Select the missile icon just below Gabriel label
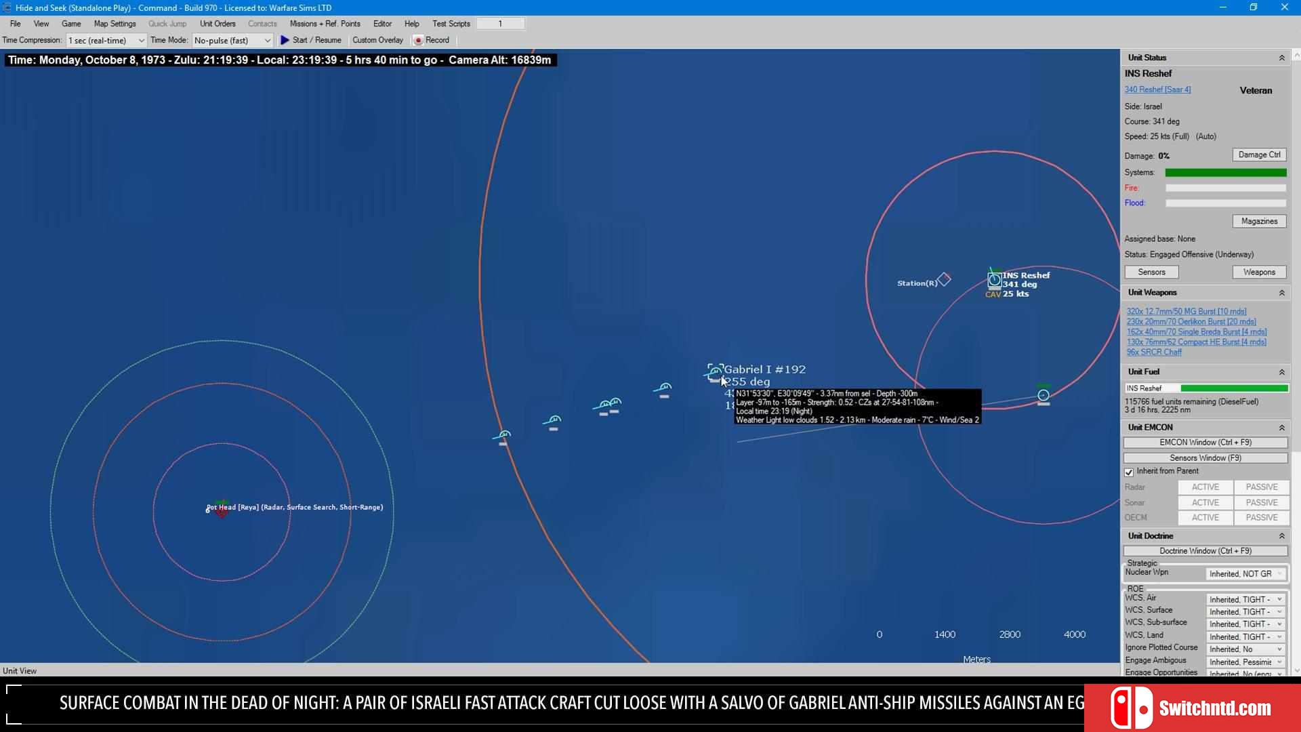Viewport: 1301px width, 732px height. 664,388
